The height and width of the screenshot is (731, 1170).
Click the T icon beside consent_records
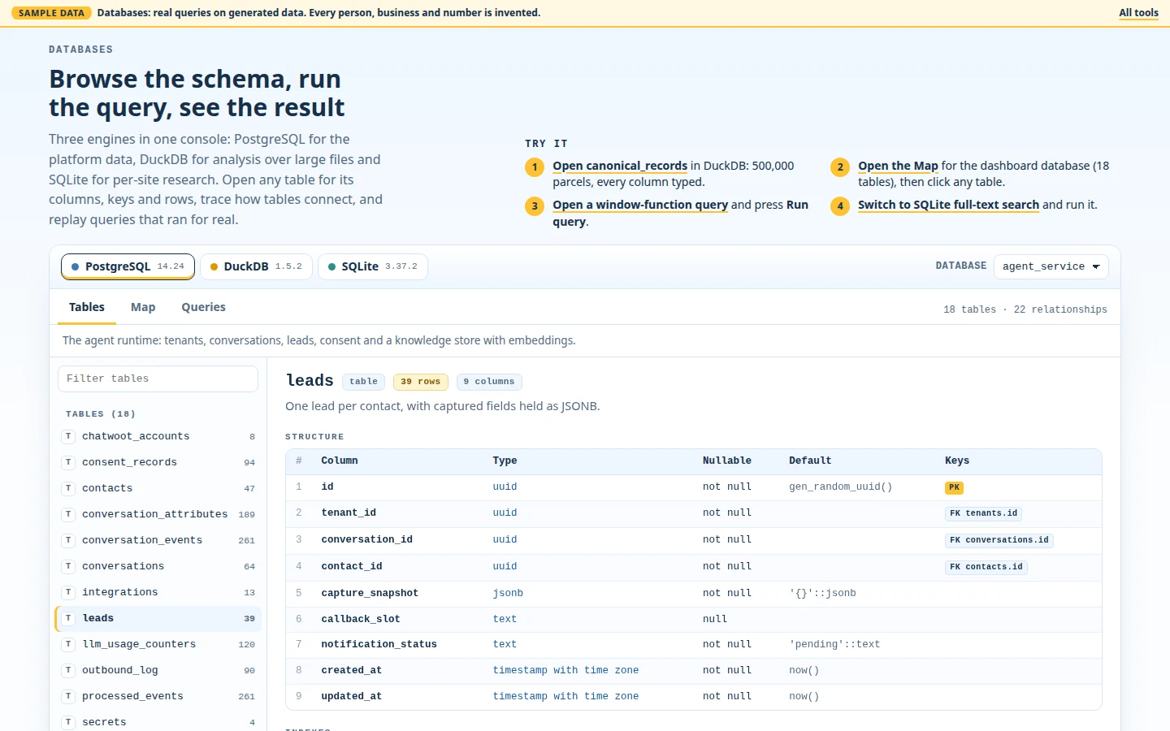[68, 462]
